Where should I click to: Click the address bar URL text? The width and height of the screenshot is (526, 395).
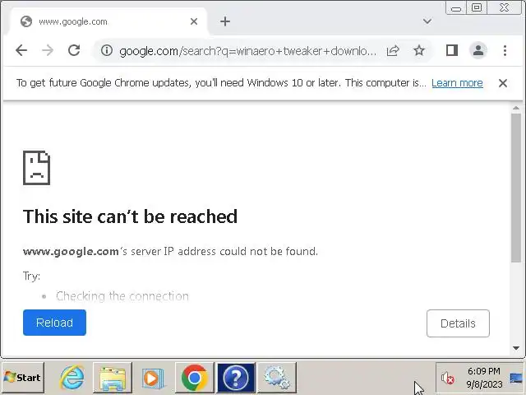247,51
